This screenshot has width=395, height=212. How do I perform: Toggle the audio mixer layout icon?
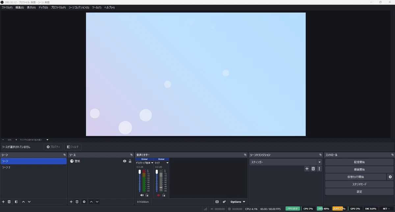click(217, 202)
